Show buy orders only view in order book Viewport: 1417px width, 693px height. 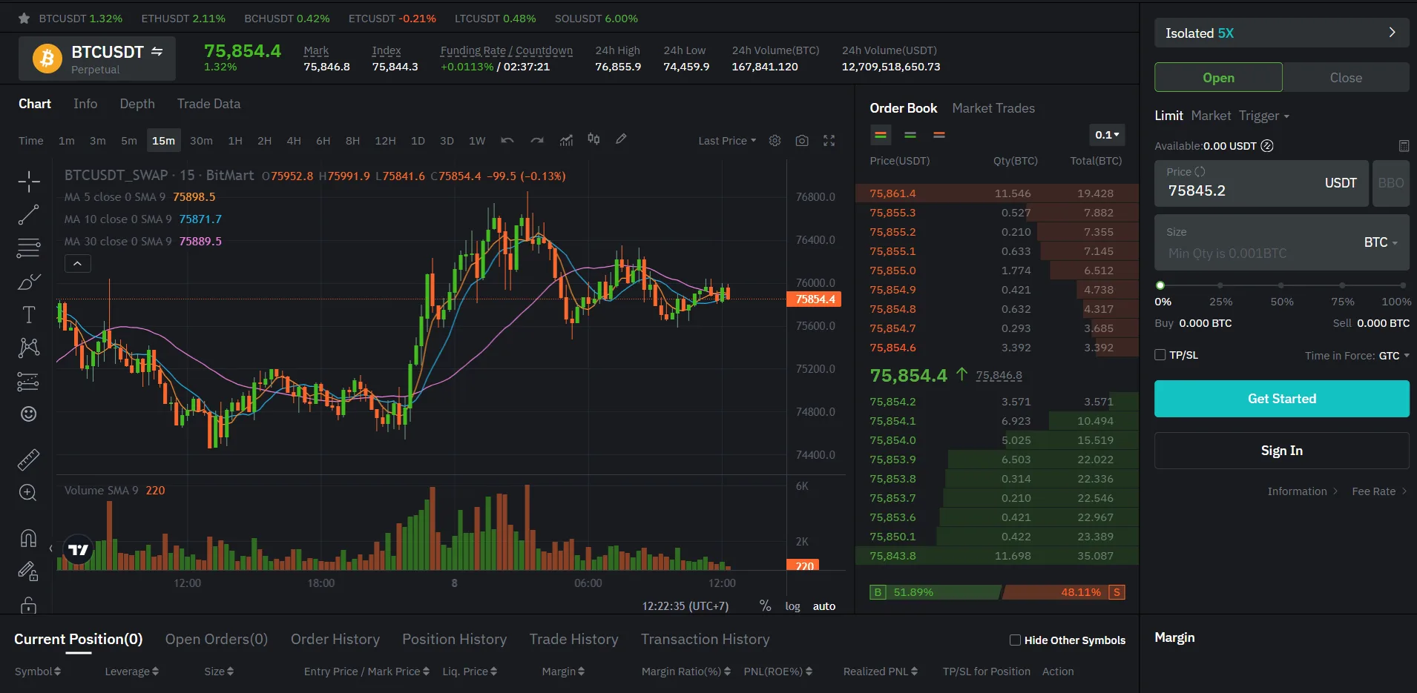click(910, 135)
